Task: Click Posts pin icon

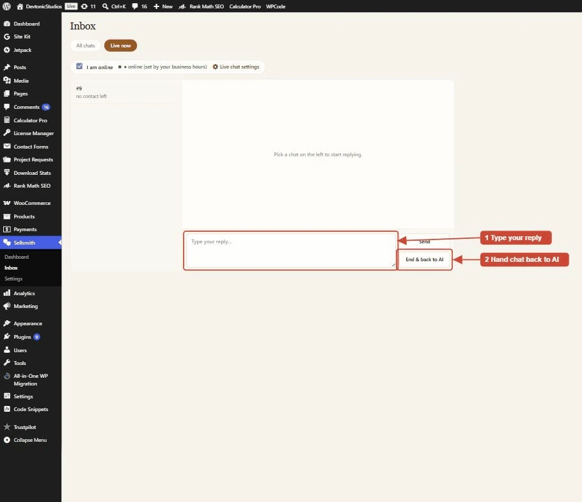Action: coord(6,67)
